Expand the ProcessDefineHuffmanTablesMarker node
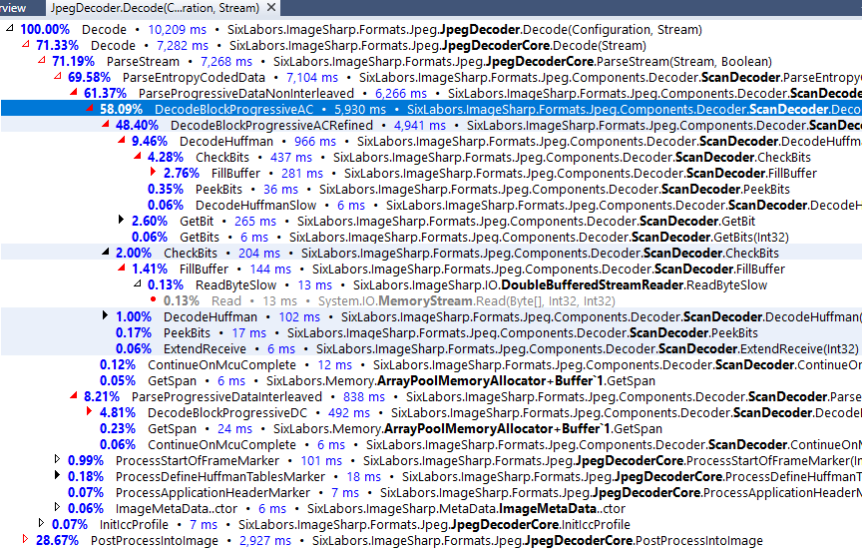This screenshot has width=862, height=553. 57,475
